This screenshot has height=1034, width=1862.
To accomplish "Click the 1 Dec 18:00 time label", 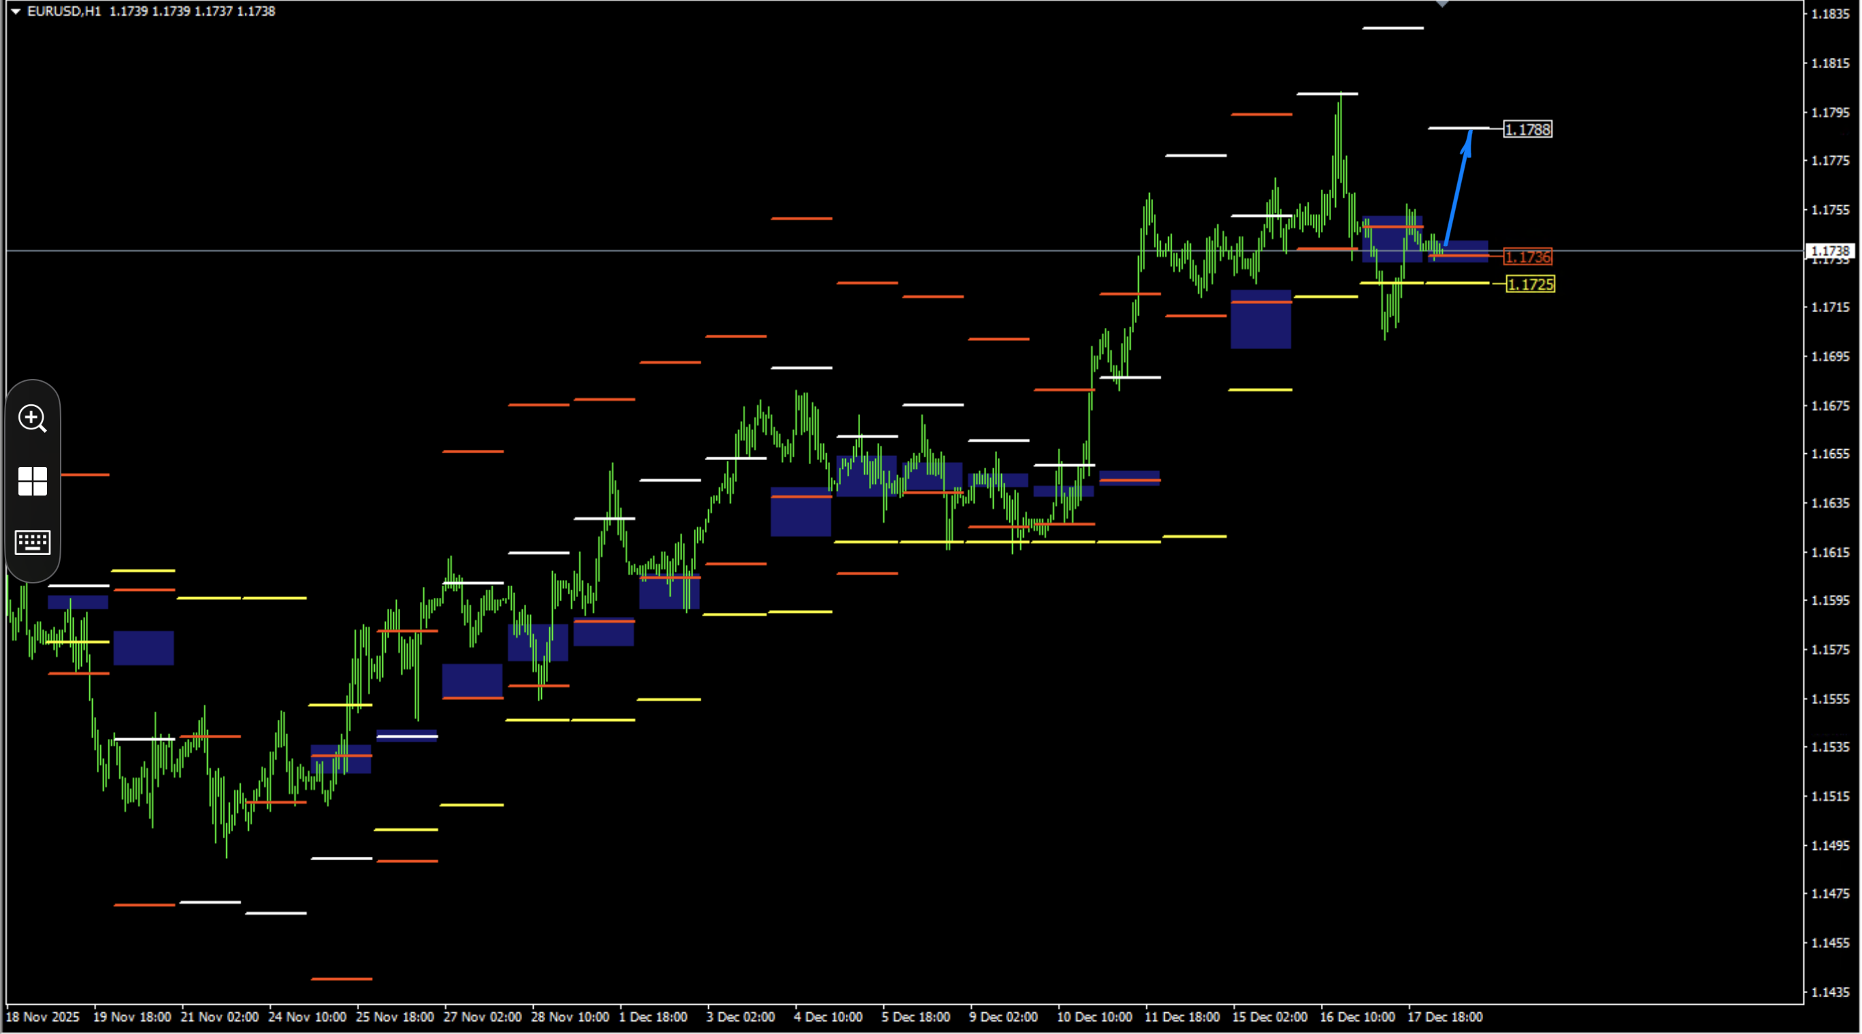I will coord(654,1017).
